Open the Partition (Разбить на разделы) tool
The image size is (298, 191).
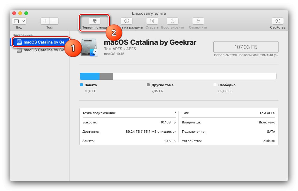(126, 21)
